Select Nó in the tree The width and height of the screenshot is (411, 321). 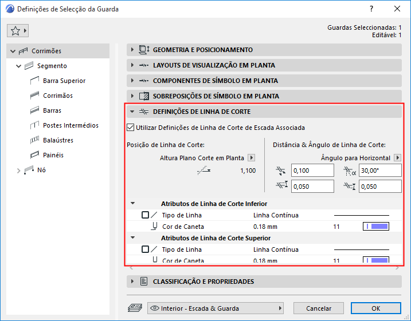41,170
